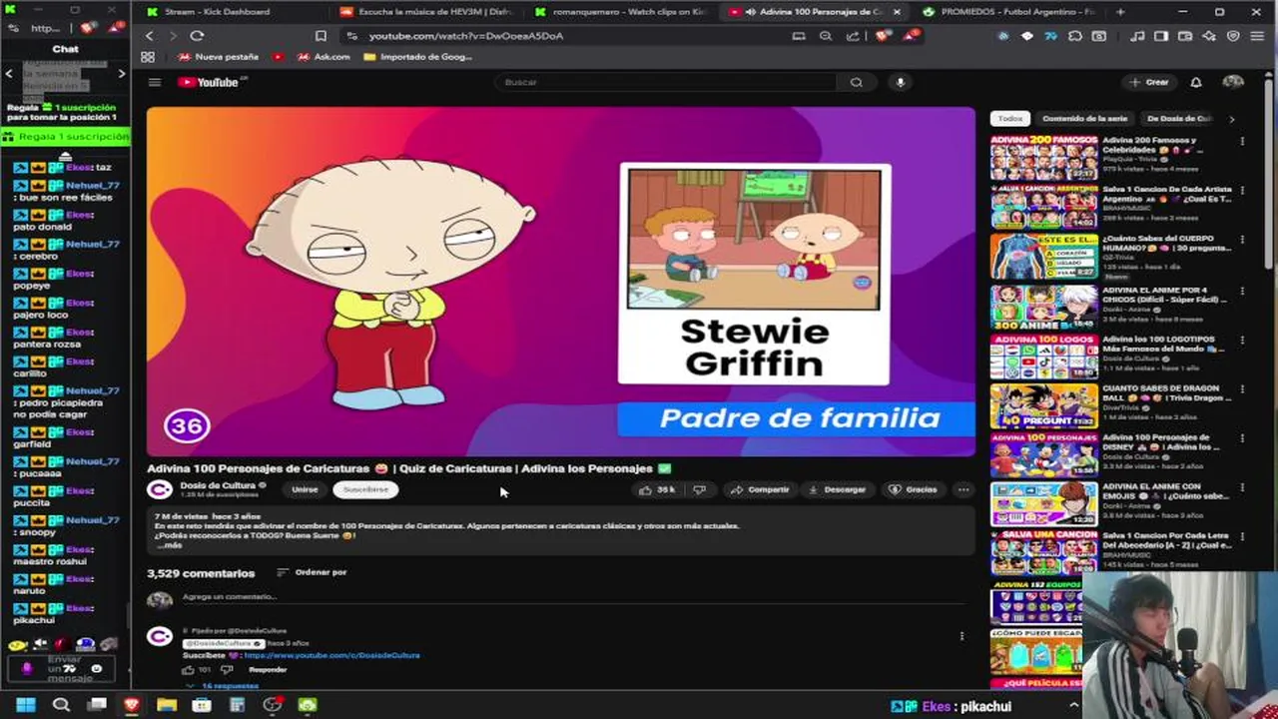1278x719 pixels.
Task: Open the video's three-dot more actions menu
Action: [962, 489]
